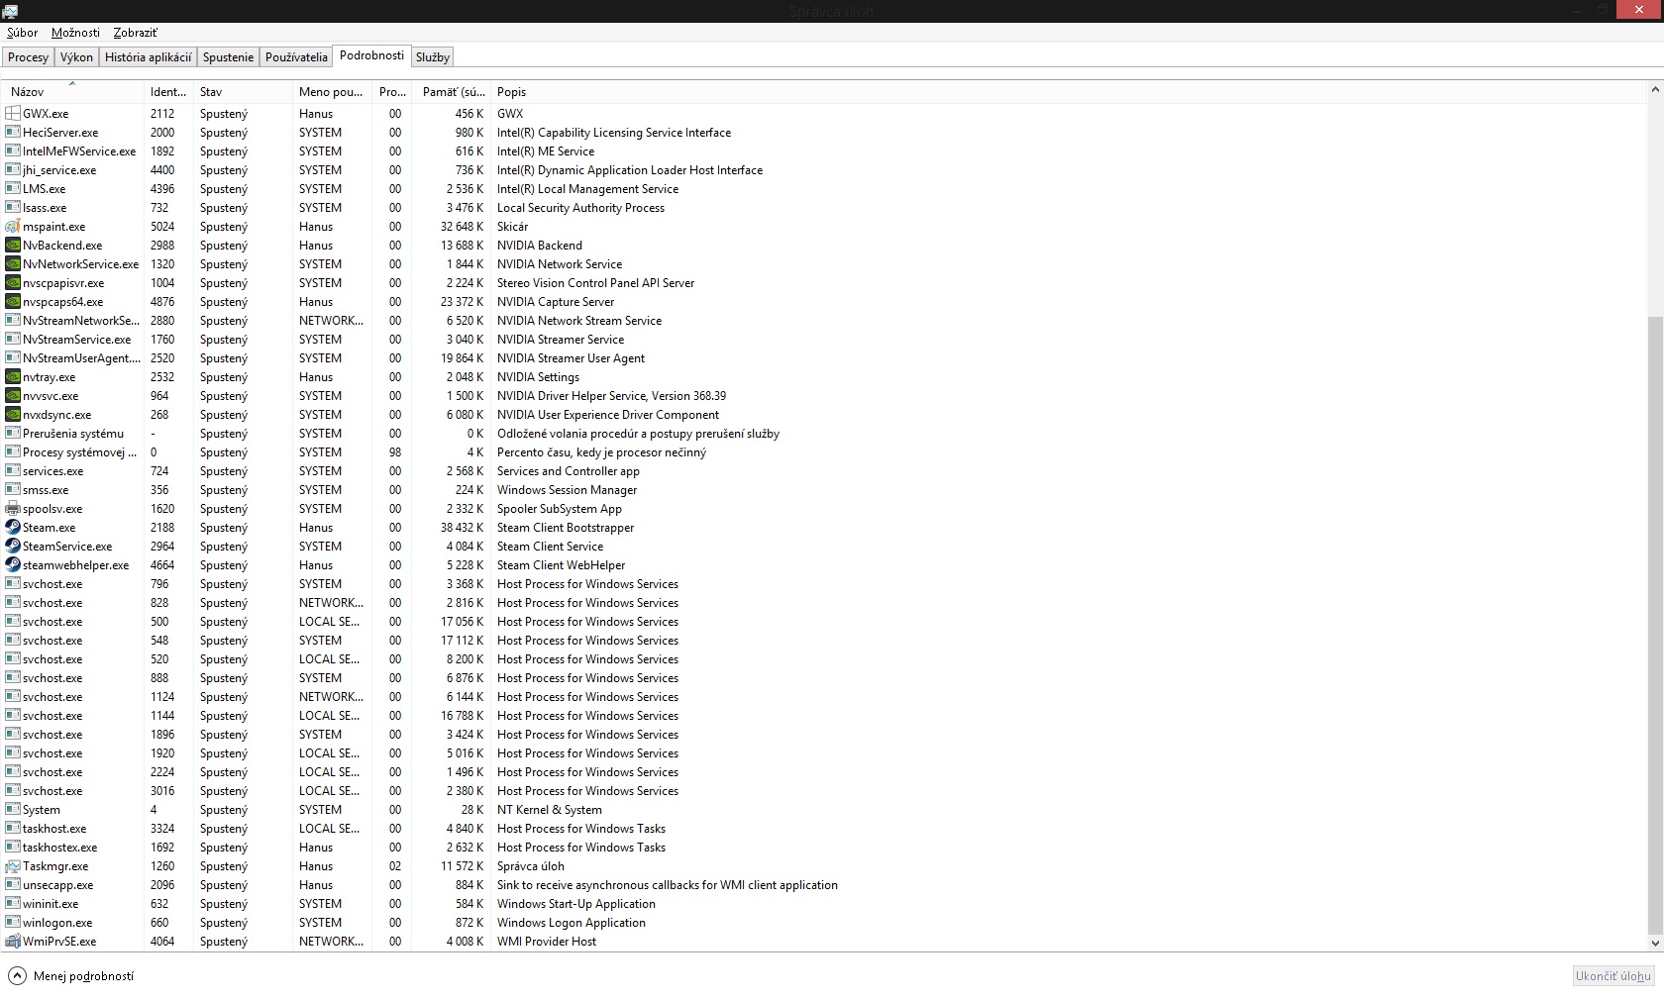Click the SteamService.exe icon
Image resolution: width=1664 pixels, height=1000 pixels.
pos(13,547)
